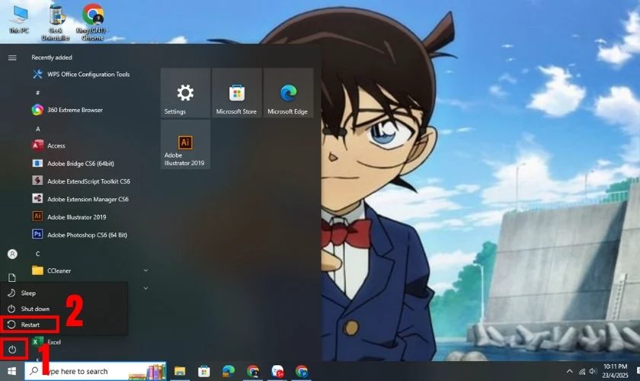
Task: Jump to the 'A' letter group header
Action: [x=38, y=129]
